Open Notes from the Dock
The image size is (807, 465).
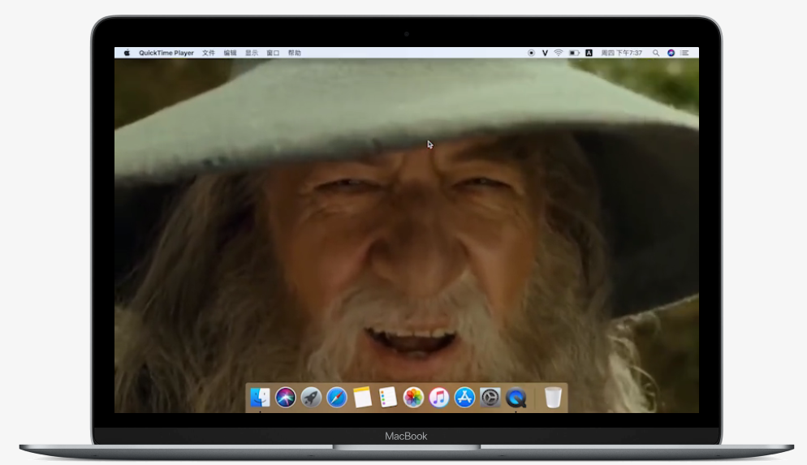(362, 397)
